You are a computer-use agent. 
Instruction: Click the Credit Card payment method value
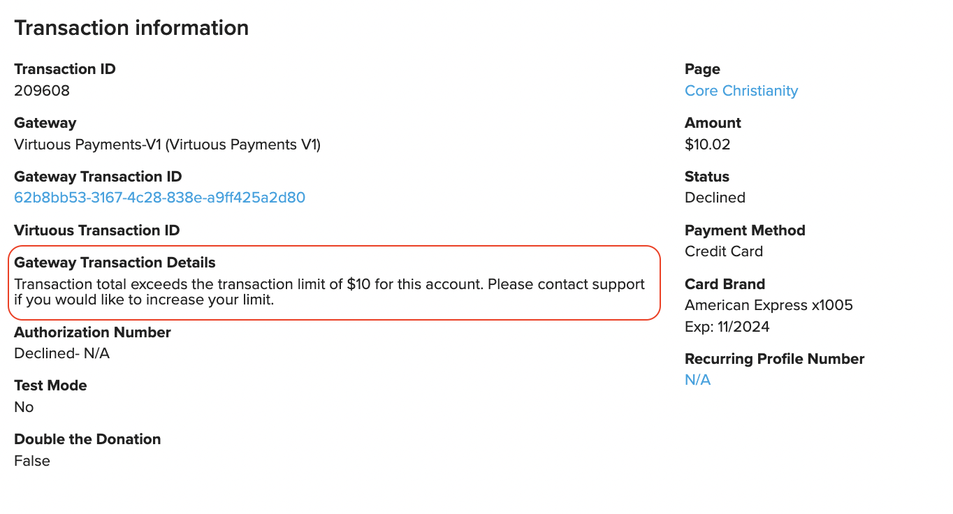(x=724, y=251)
